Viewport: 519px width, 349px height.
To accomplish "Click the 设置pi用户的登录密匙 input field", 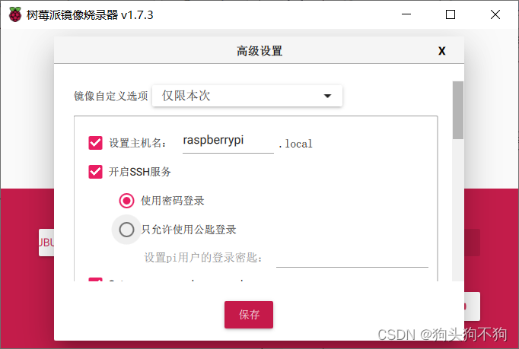I will coord(352,258).
